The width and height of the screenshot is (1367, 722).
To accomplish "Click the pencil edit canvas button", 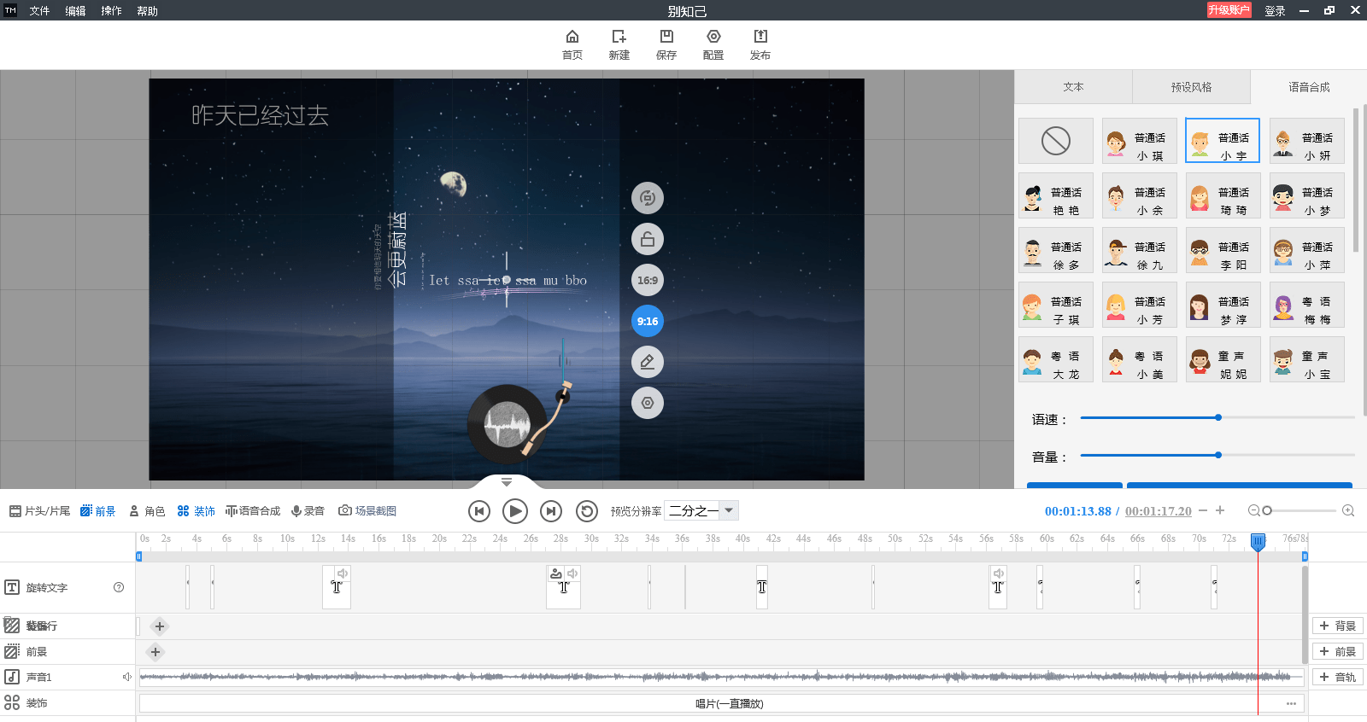I will pyautogui.click(x=648, y=362).
